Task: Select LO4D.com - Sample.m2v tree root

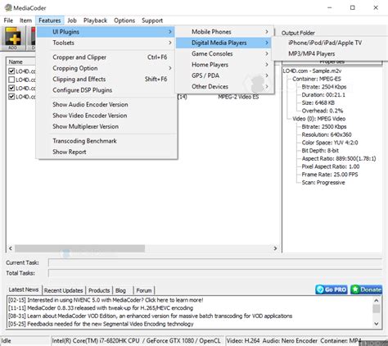Action: click(x=312, y=71)
